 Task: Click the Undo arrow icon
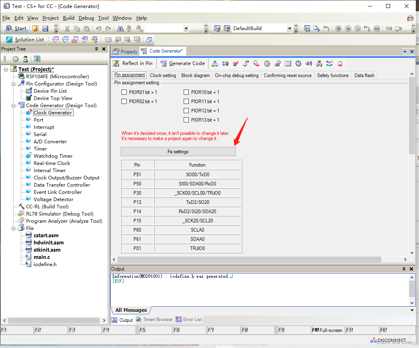[x=99, y=28]
